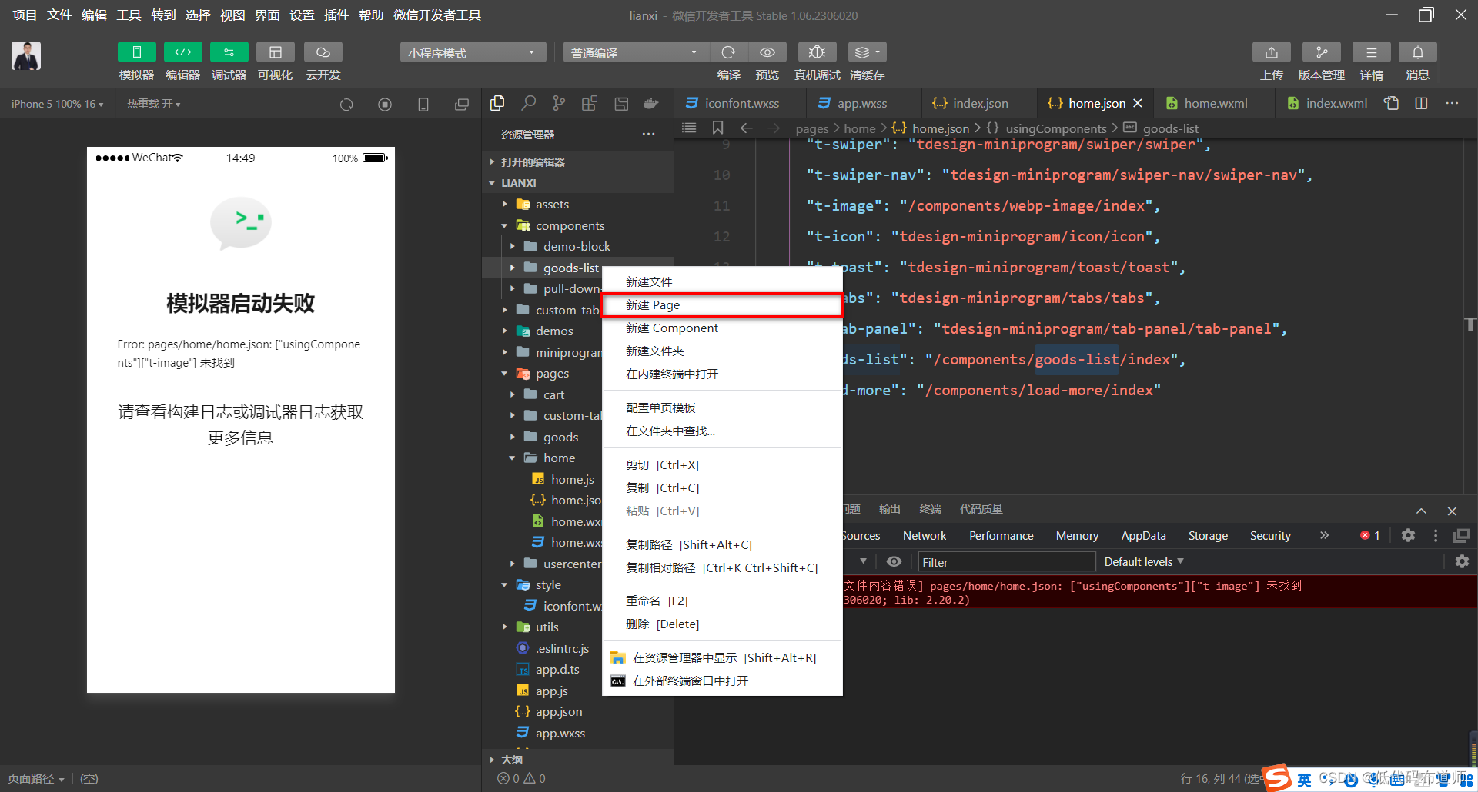
Task: Click the 上传 upload icon
Action: (x=1271, y=52)
